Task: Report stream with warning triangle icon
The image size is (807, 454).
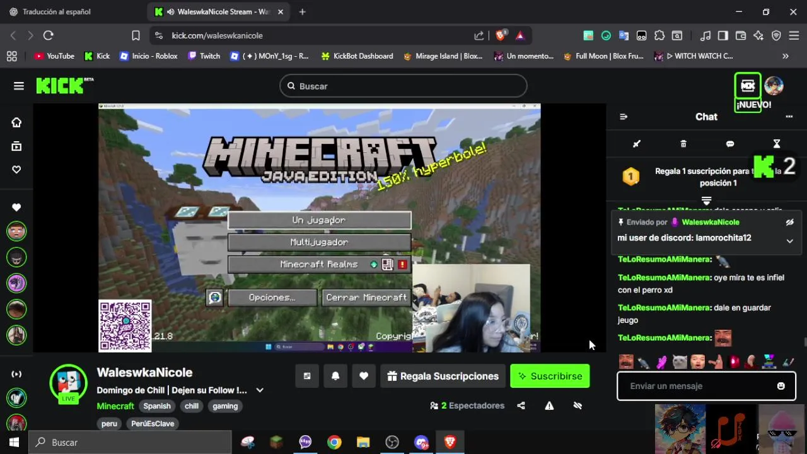Action: coord(549,405)
